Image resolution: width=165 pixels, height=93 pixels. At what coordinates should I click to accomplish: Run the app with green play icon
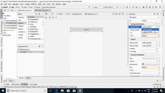tap(118, 7)
